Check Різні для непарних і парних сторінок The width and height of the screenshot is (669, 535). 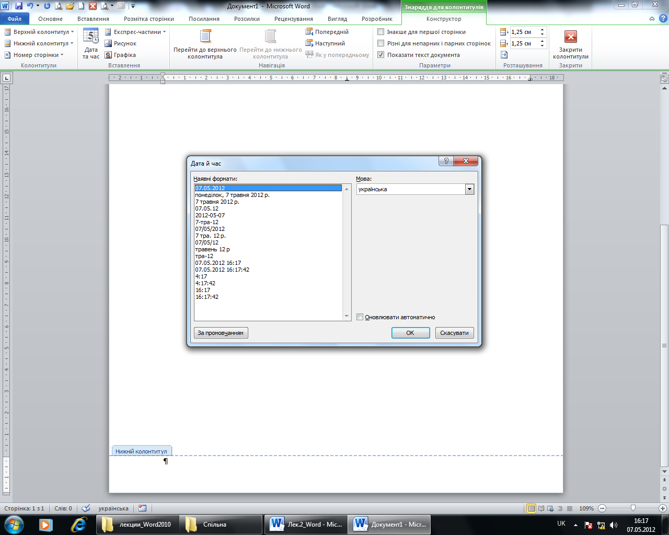381,43
